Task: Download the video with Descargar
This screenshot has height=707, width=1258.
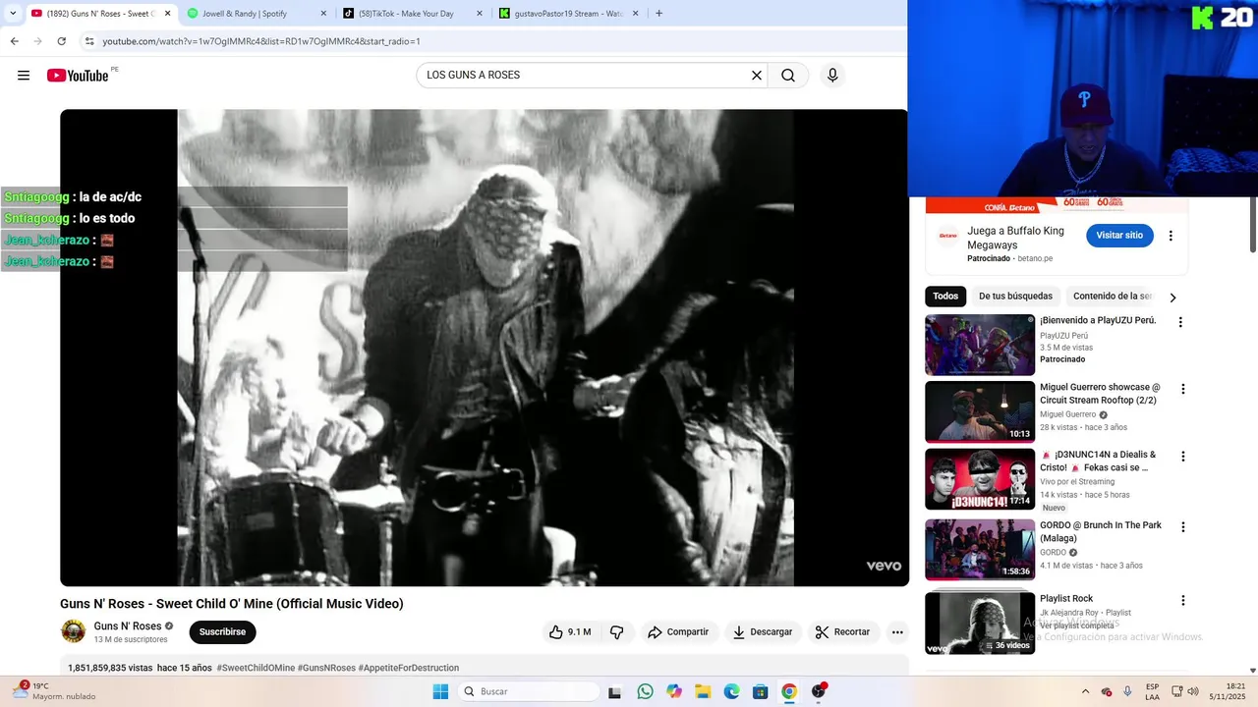Action: pos(763,632)
